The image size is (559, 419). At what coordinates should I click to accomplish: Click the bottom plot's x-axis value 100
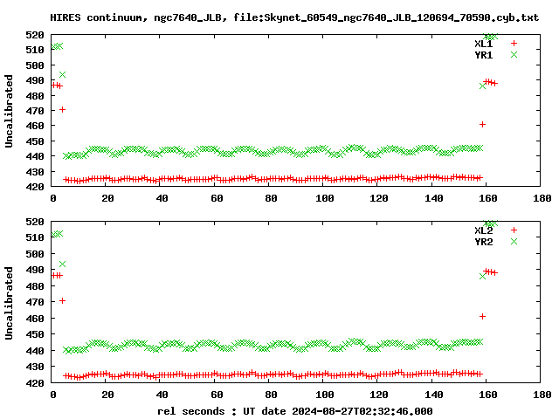point(325,395)
